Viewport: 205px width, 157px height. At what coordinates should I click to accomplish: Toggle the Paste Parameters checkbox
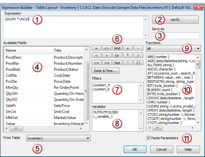tap(148, 138)
